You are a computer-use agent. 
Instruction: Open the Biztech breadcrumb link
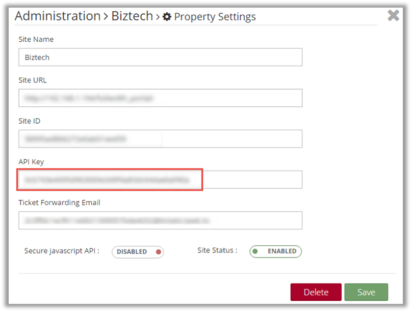[x=132, y=16]
